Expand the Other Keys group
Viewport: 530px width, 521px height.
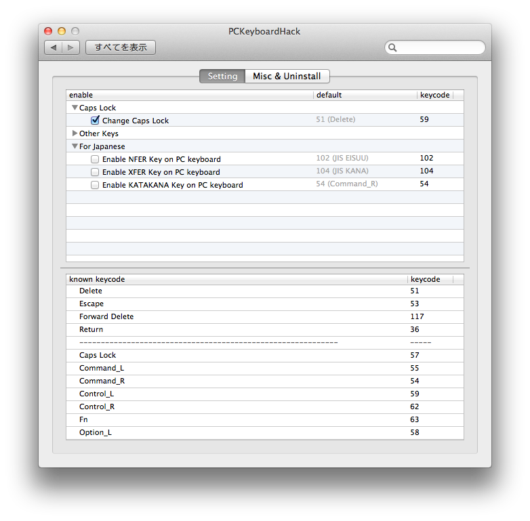[x=75, y=133]
